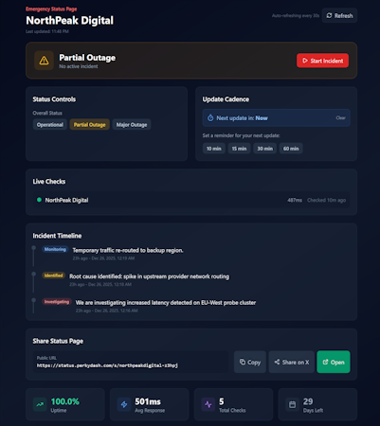Click the green status dot for NorthPeak Digital
380x426 pixels.
pyautogui.click(x=39, y=200)
